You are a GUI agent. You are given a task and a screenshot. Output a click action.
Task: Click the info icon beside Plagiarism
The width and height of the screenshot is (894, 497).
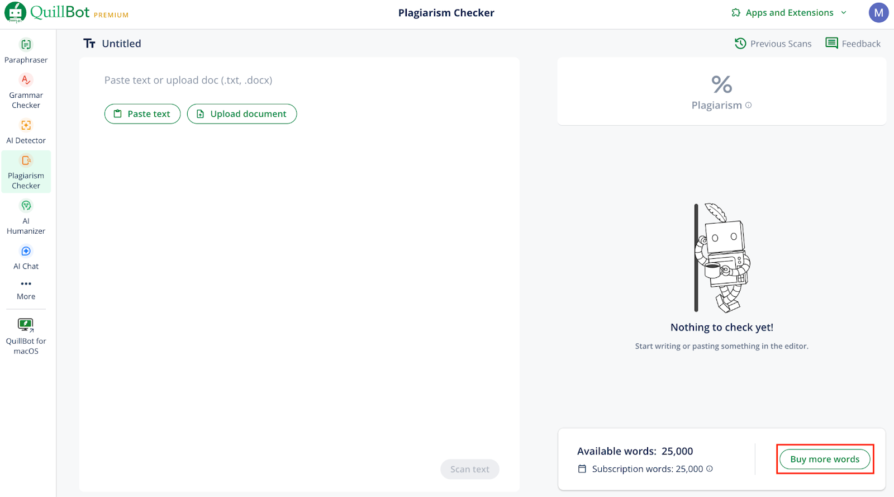pos(749,105)
